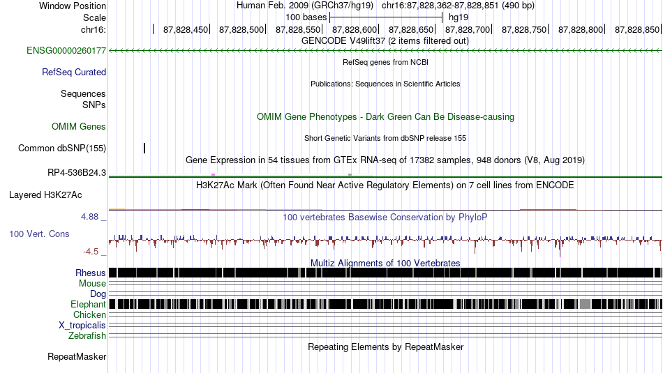
Task: Select the Chicken alignment label
Action: 89,315
